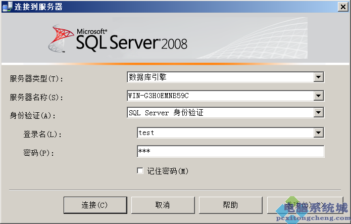
Task: Click the Help (帮助) button
Action: 231,205
